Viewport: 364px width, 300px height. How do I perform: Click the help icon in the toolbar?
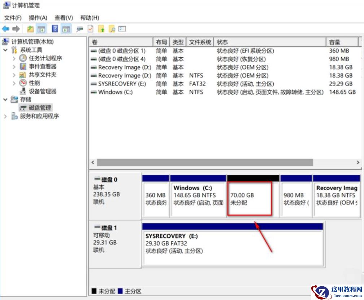[55, 29]
